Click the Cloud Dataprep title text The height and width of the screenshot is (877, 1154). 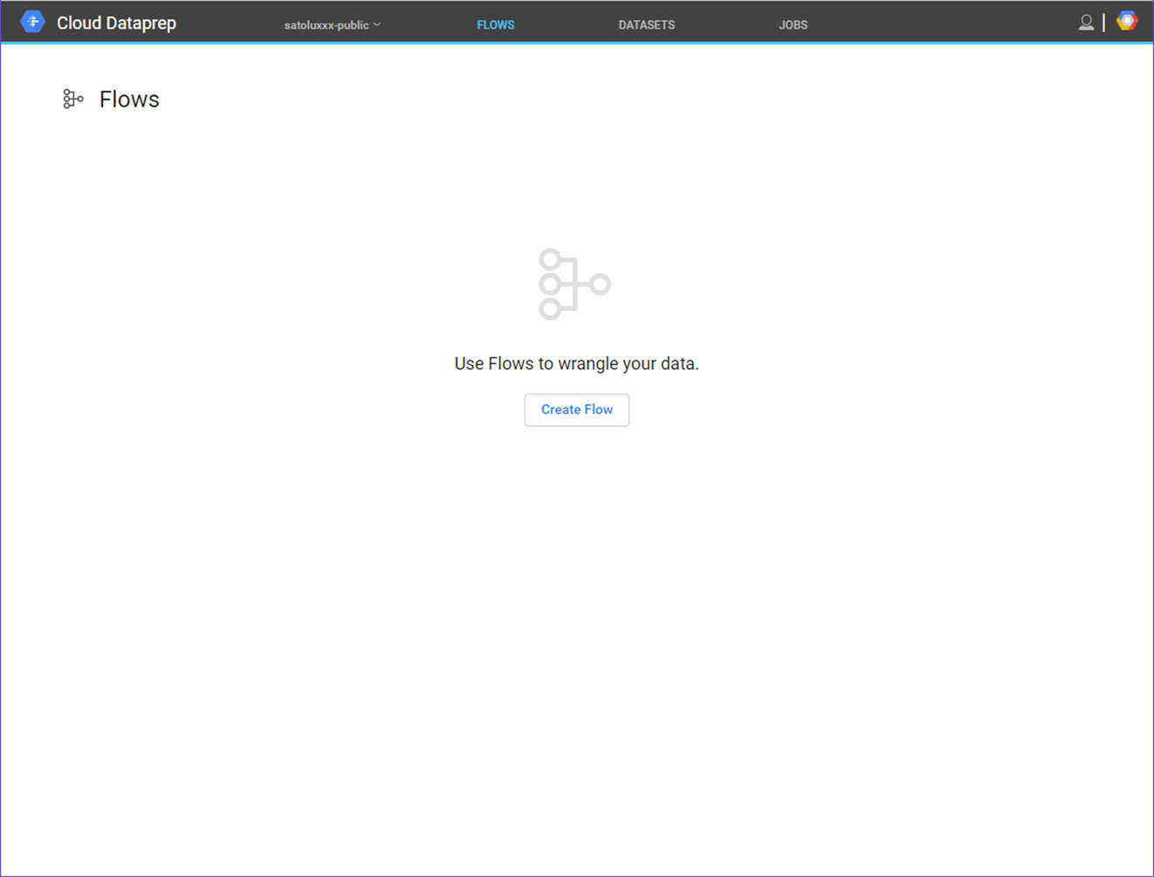click(117, 24)
